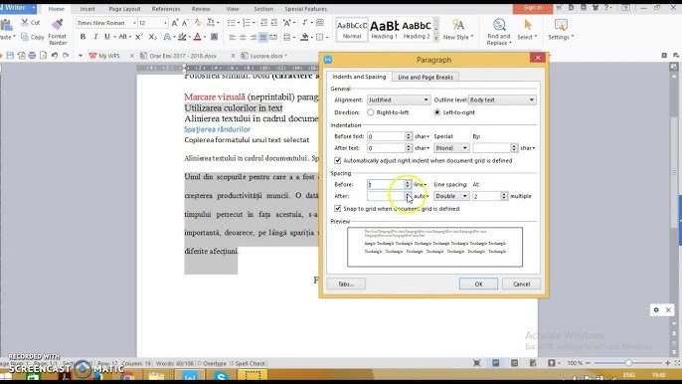
Task: Click the Spacing After input field
Action: [x=386, y=196]
